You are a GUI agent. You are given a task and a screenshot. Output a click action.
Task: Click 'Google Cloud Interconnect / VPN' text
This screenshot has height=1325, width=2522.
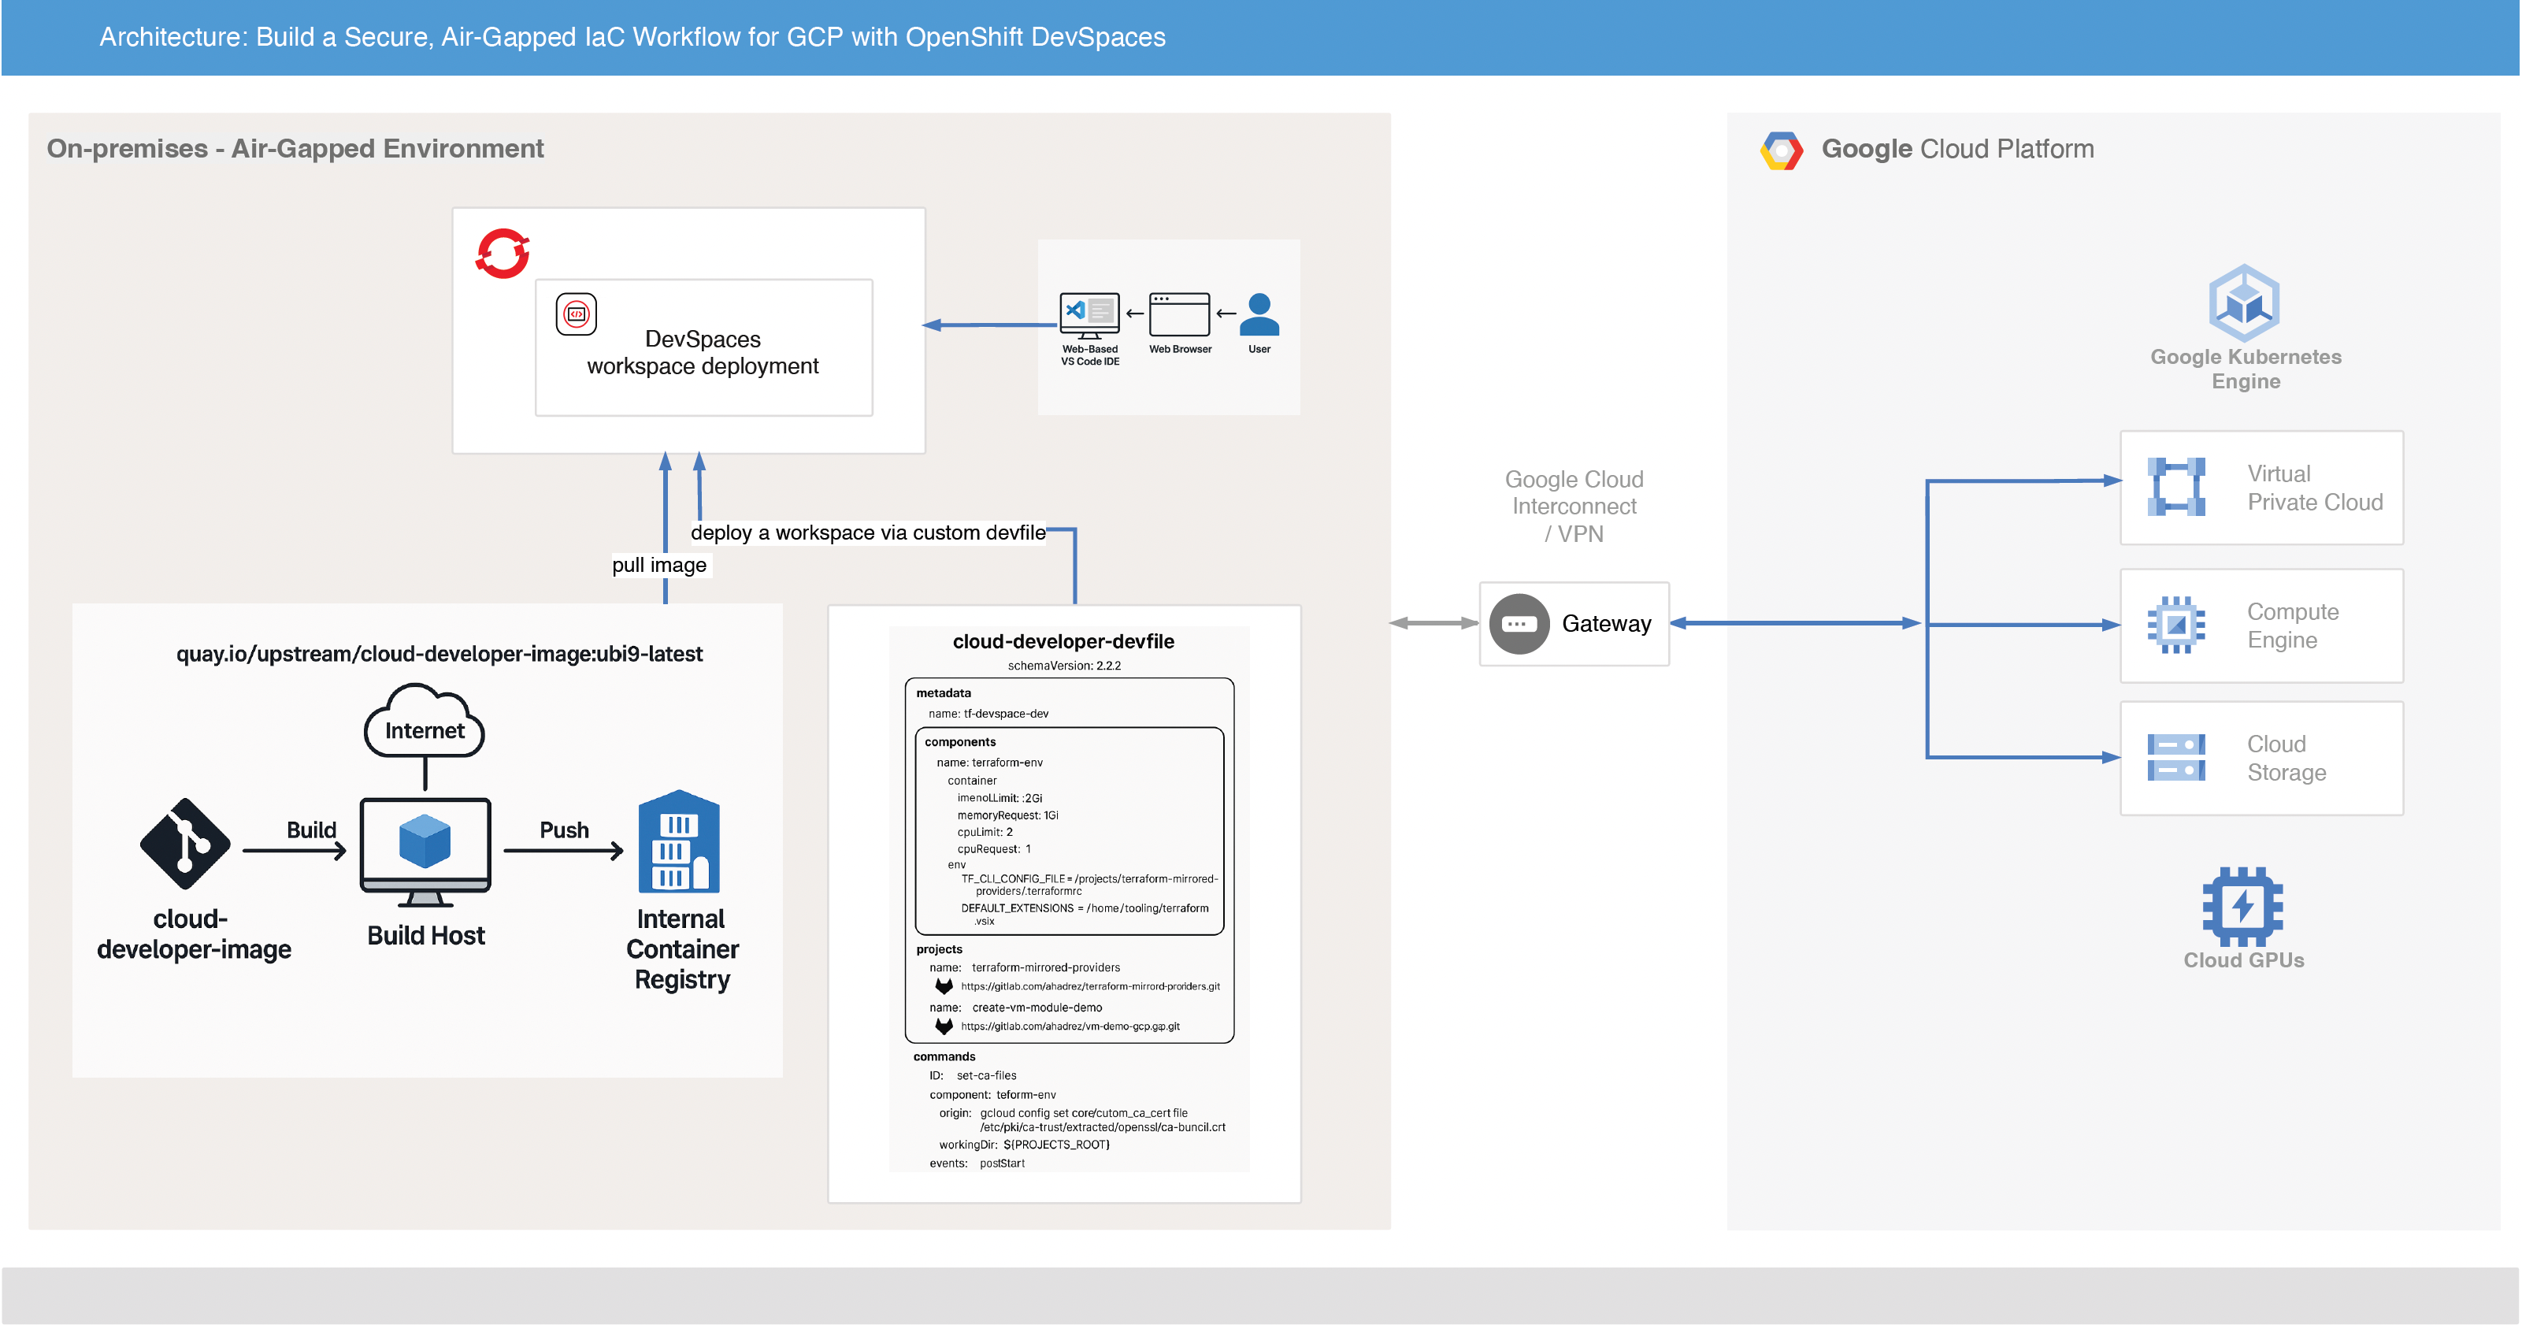click(x=1574, y=507)
